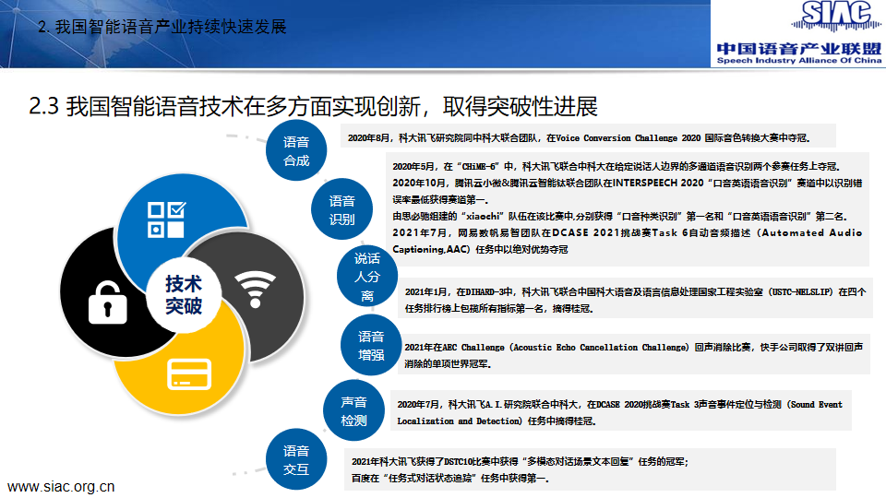Click Localization and Detection text line
This screenshot has height=498, width=886.
click(x=497, y=421)
